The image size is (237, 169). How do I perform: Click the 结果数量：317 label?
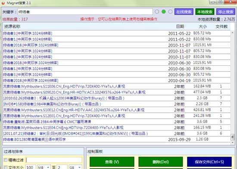[15, 19]
